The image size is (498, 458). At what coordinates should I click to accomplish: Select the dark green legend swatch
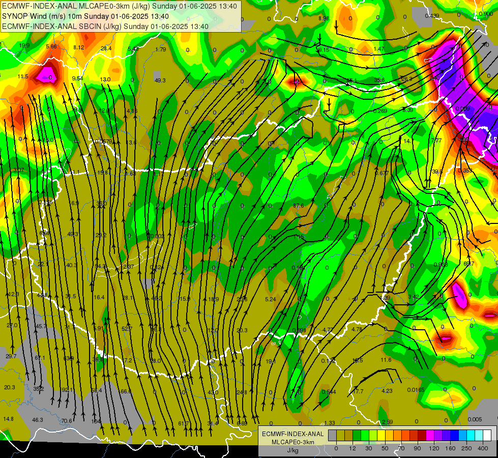pyautogui.click(x=357, y=436)
